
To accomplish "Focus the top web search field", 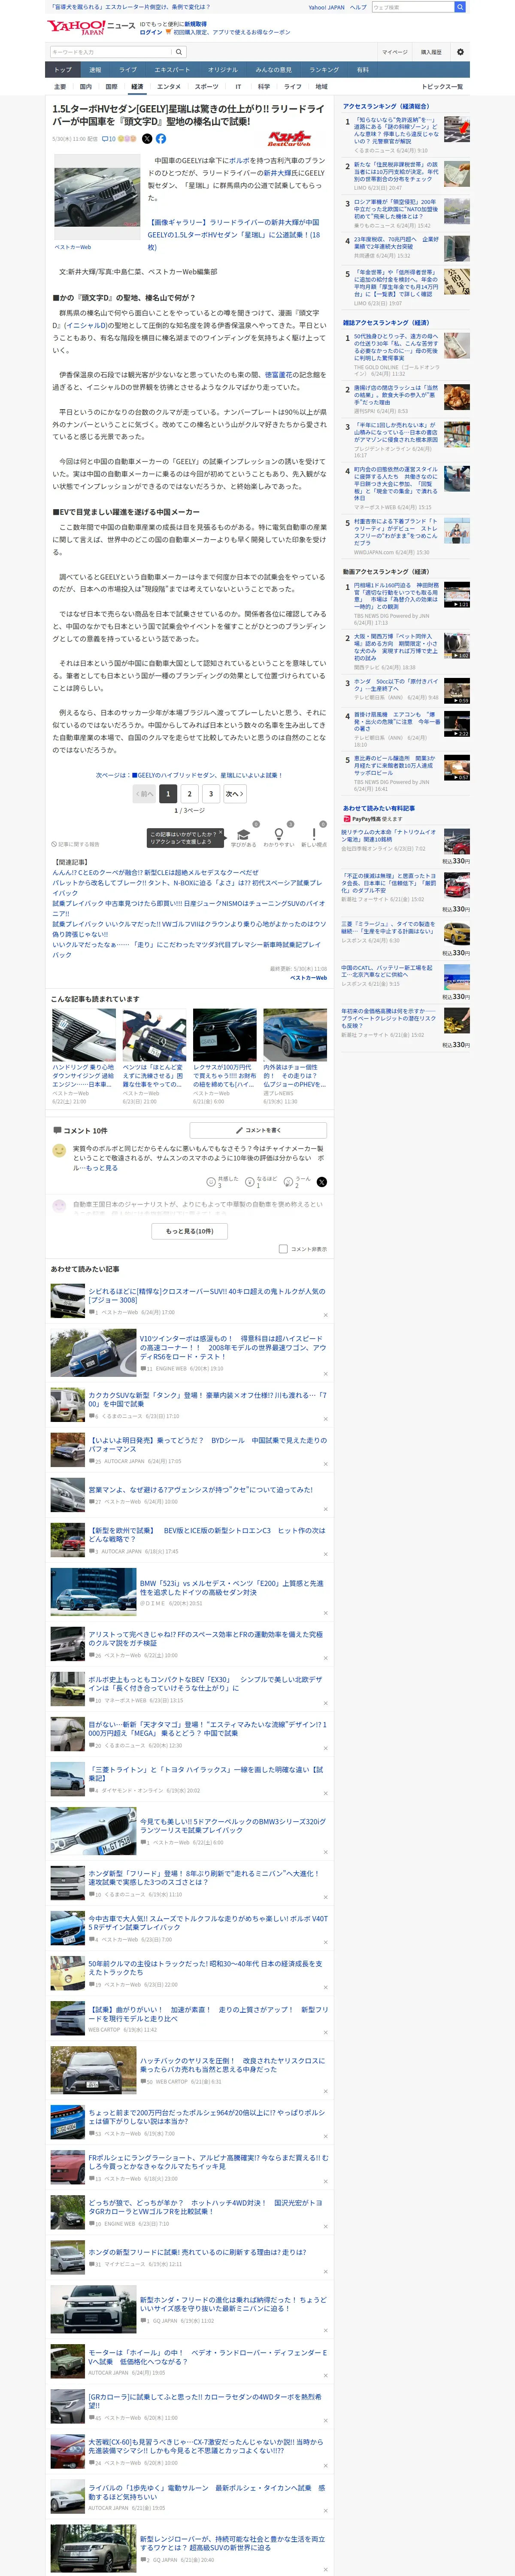I will [x=412, y=7].
